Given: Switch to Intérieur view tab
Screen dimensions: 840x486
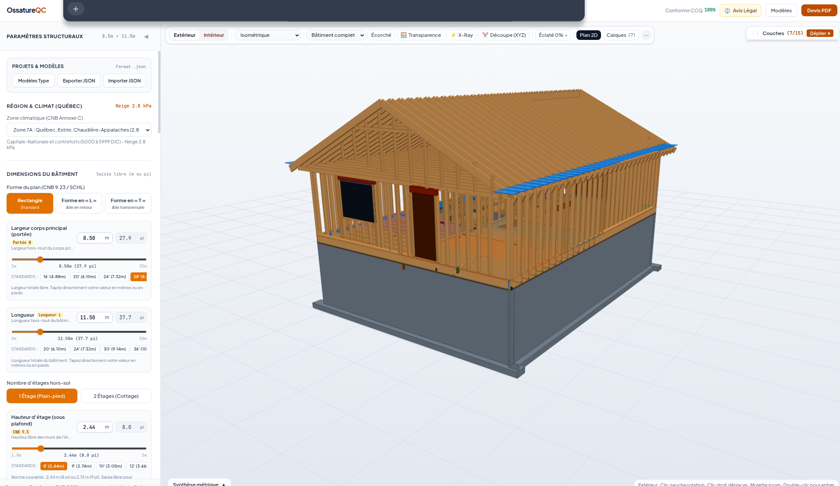Looking at the screenshot, I should tap(214, 35).
